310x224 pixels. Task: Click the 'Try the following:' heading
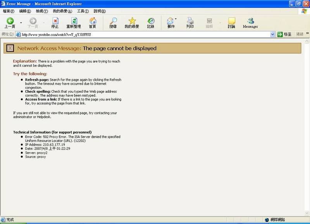click(30, 74)
